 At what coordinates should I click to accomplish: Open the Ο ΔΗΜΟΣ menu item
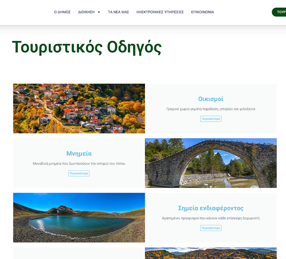[x=62, y=12]
